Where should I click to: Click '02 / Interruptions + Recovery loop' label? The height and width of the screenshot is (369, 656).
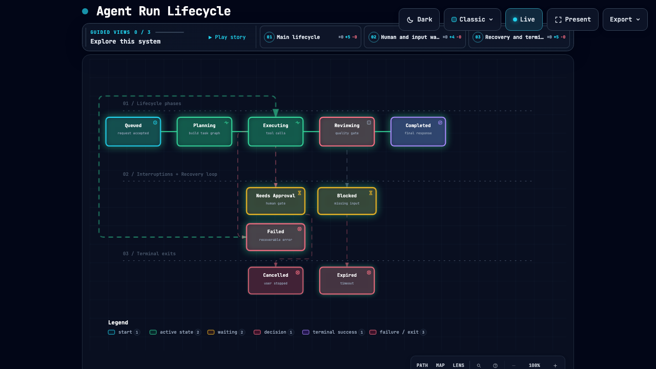(170, 174)
